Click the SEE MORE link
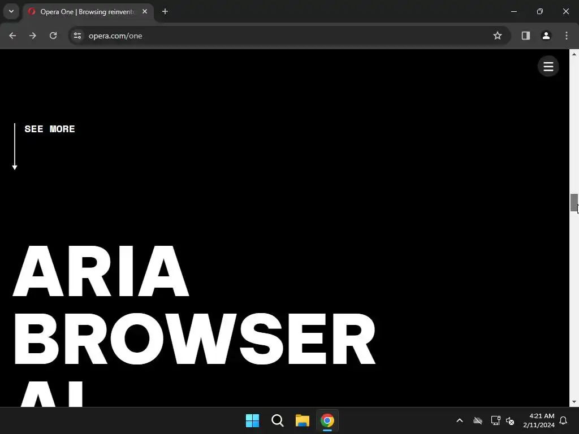 click(50, 129)
